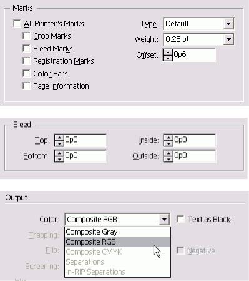Enable All Printer's Marks checkbox
249x281 pixels.
(x=17, y=23)
